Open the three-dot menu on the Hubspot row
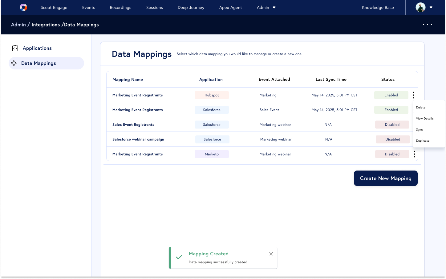 (x=413, y=95)
